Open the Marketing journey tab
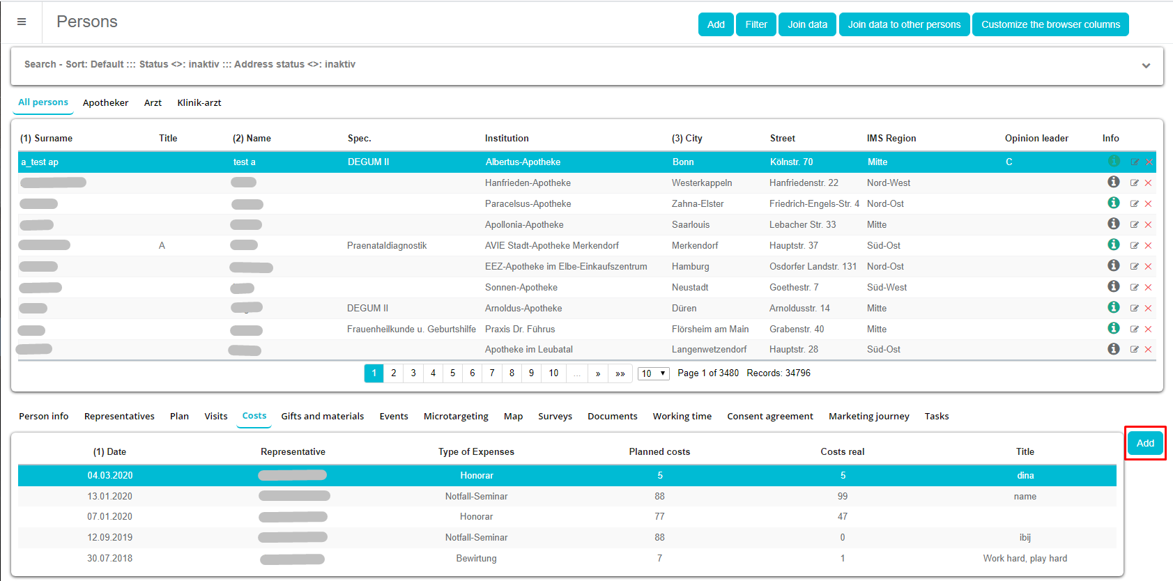The image size is (1173, 581). pos(868,417)
